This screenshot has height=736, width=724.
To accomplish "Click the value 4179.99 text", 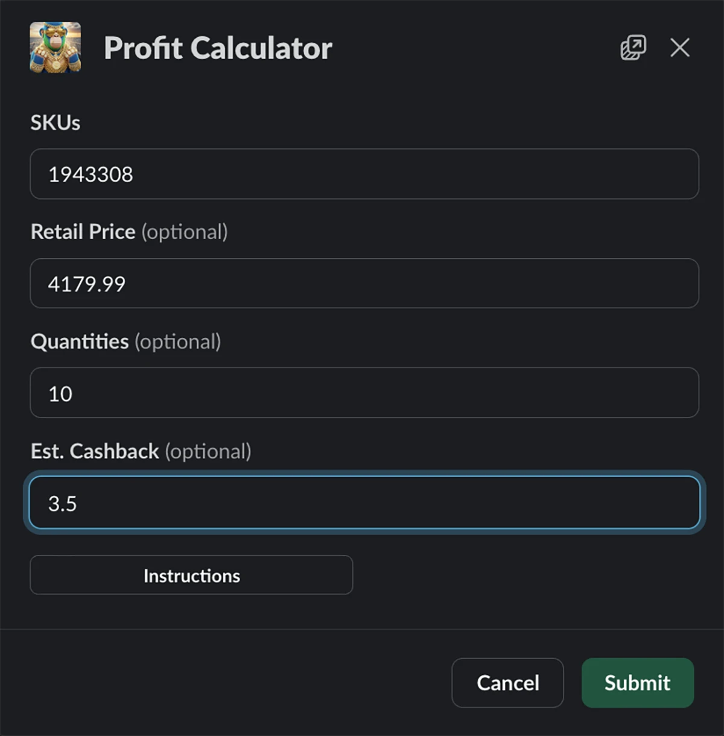I will pyautogui.click(x=86, y=284).
